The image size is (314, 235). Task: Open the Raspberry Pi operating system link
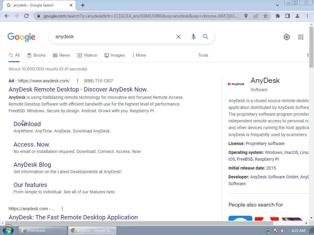pos(267,159)
